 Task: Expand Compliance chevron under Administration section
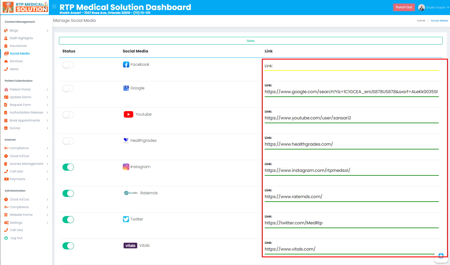point(47,207)
